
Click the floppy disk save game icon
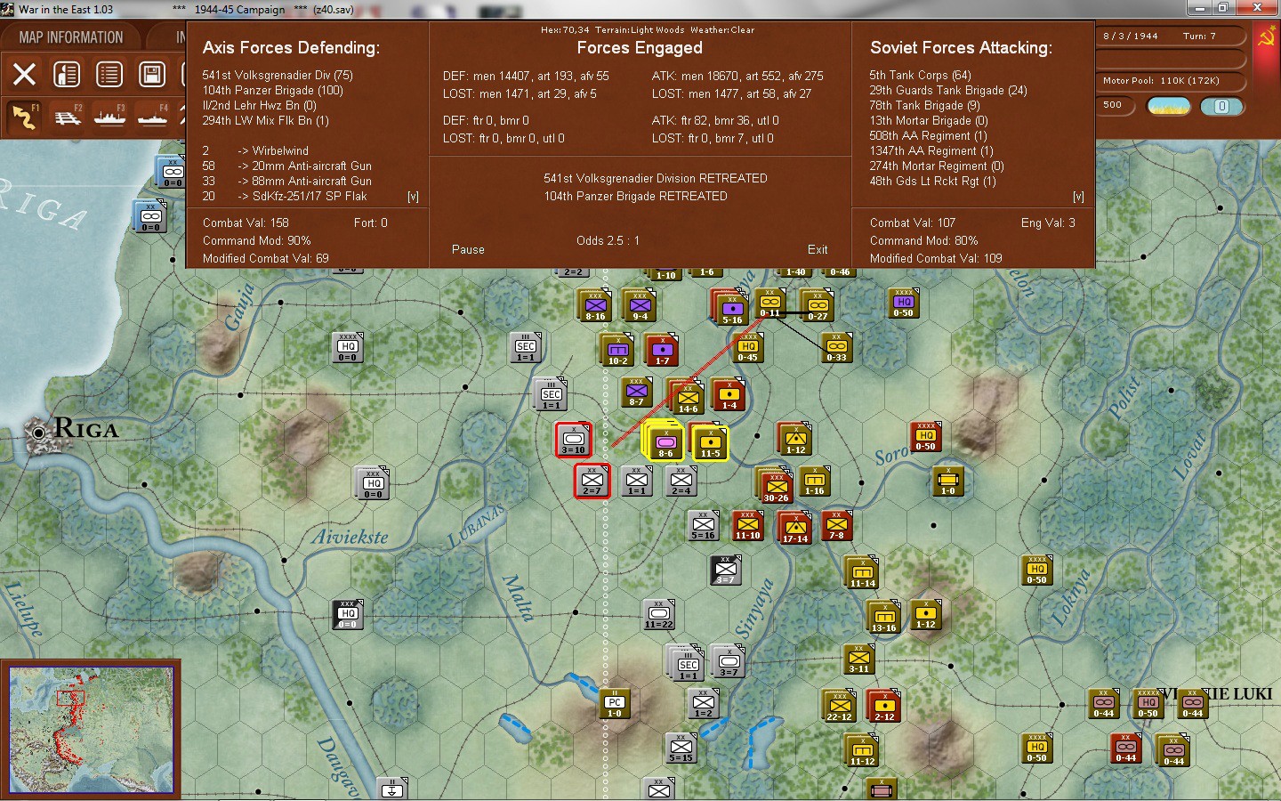click(x=152, y=74)
